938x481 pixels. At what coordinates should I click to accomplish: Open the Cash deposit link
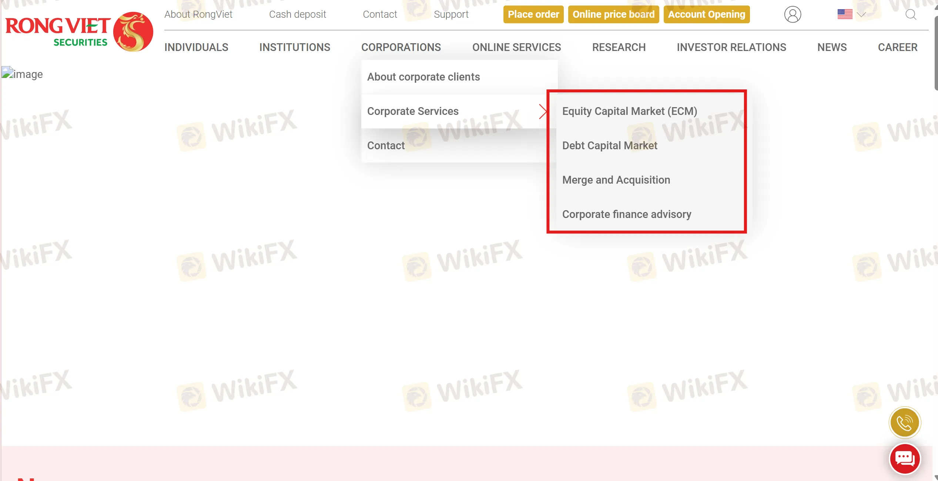tap(297, 14)
